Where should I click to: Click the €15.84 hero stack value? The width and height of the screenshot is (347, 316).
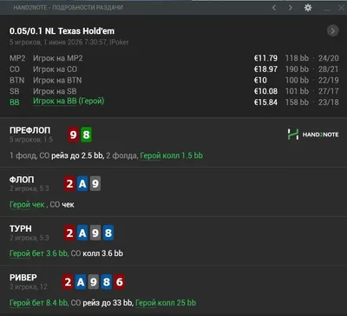pyautogui.click(x=265, y=102)
